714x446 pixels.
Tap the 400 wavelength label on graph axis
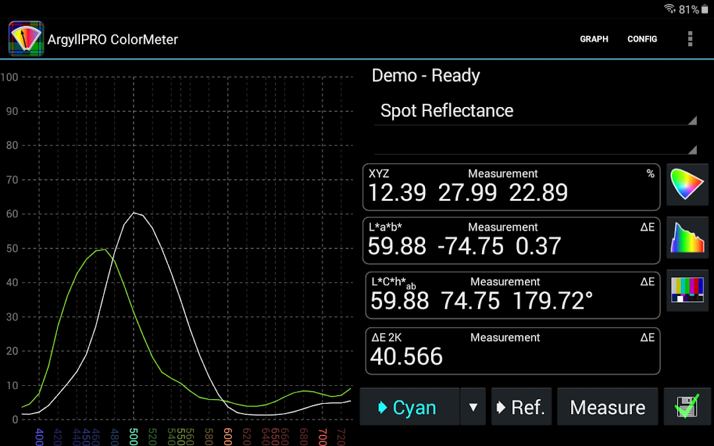40,436
